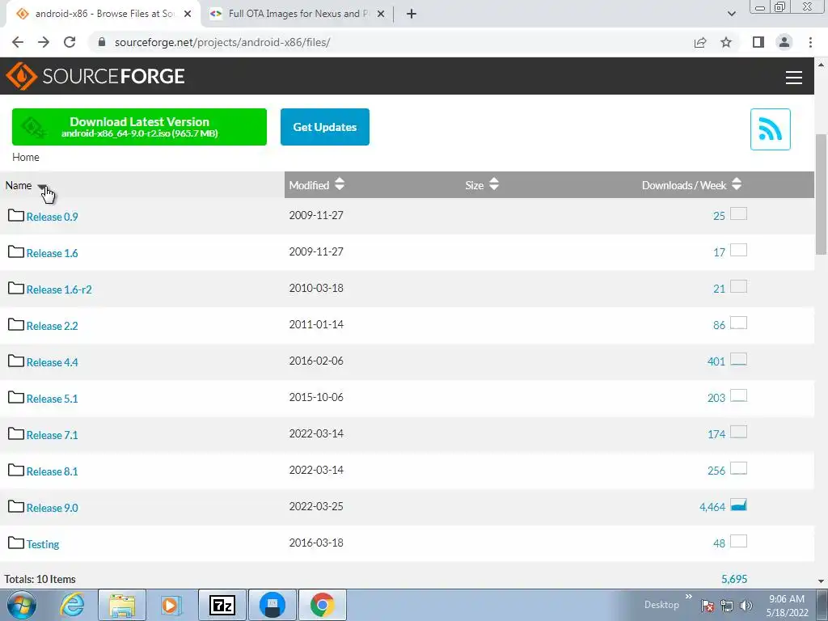Close the Full OTA Images tab
This screenshot has width=828, height=621.
click(381, 14)
